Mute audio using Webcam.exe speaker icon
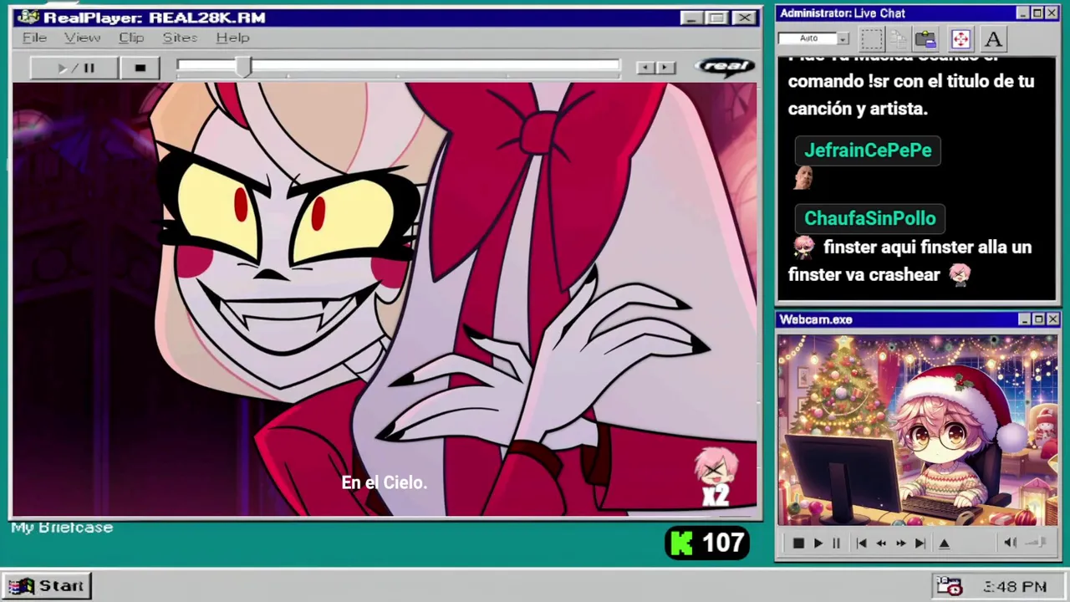This screenshot has width=1070, height=602. (1010, 543)
